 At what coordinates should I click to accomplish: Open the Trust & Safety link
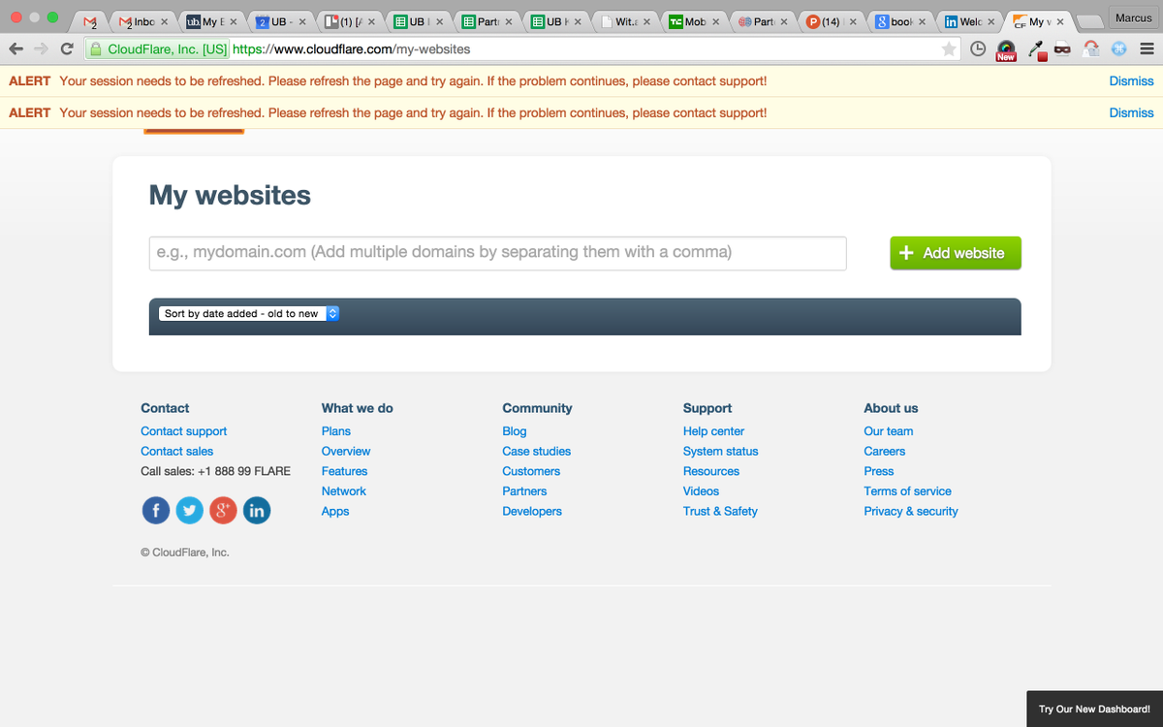click(x=721, y=512)
